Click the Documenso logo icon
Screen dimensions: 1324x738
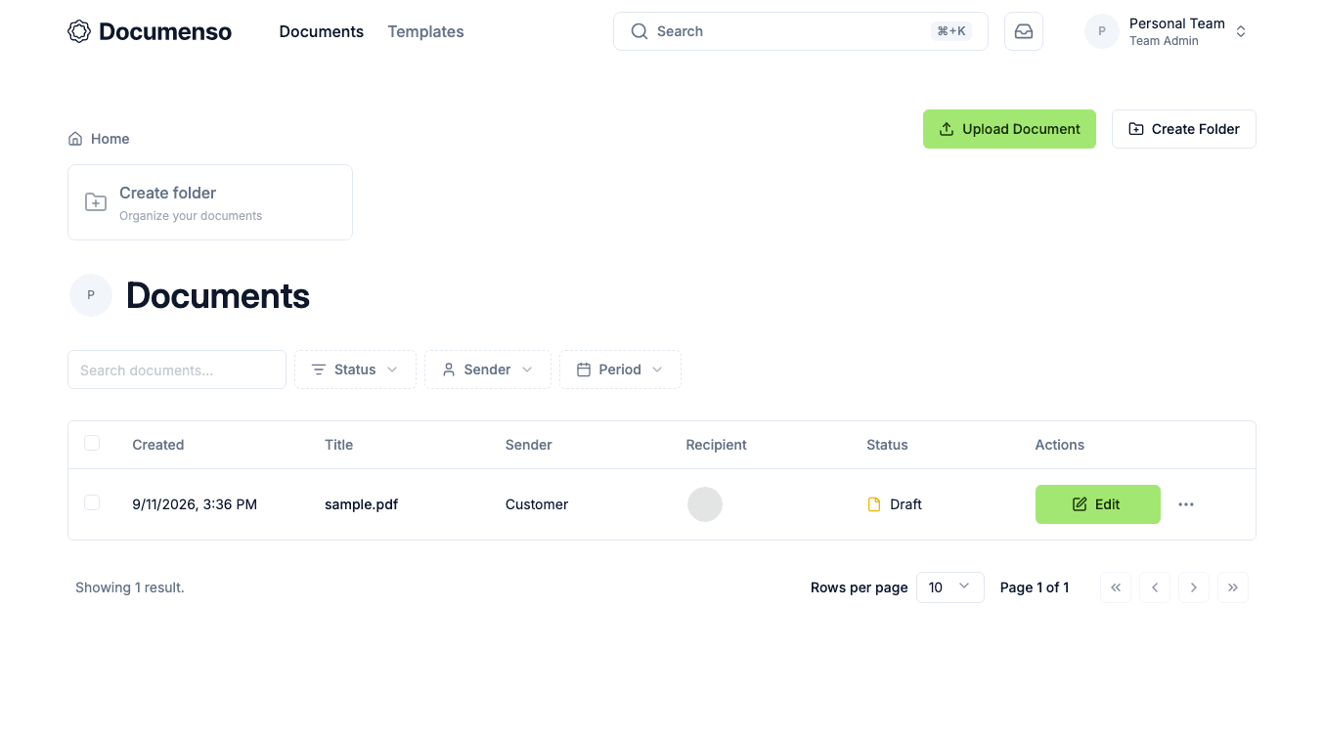pyautogui.click(x=79, y=31)
